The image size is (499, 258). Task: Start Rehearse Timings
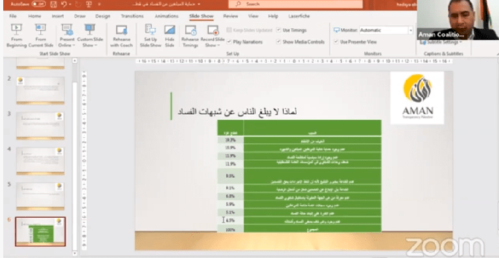point(191,36)
